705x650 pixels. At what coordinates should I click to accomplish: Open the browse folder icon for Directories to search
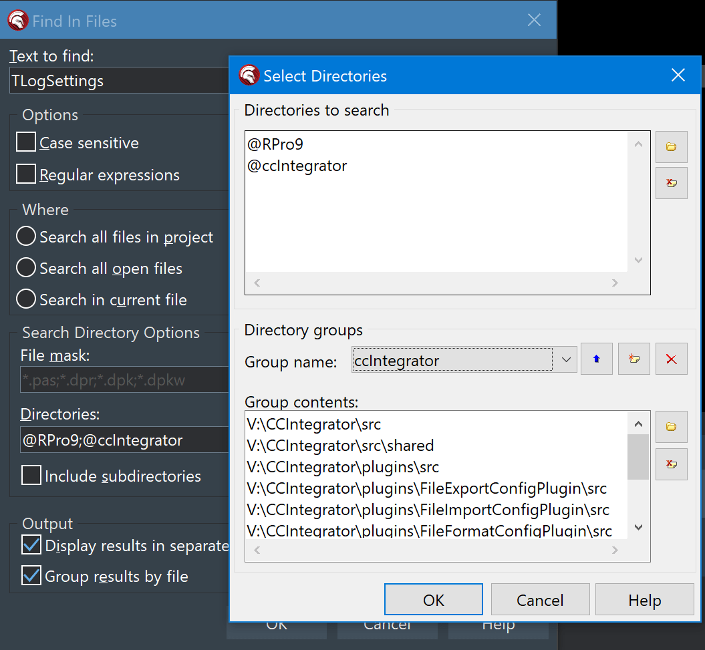(x=671, y=146)
